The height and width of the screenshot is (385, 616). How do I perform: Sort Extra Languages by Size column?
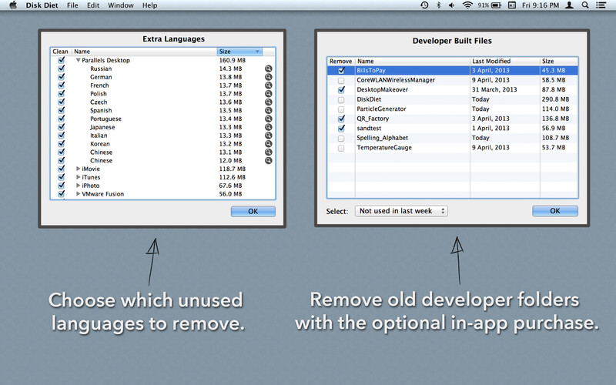point(239,52)
